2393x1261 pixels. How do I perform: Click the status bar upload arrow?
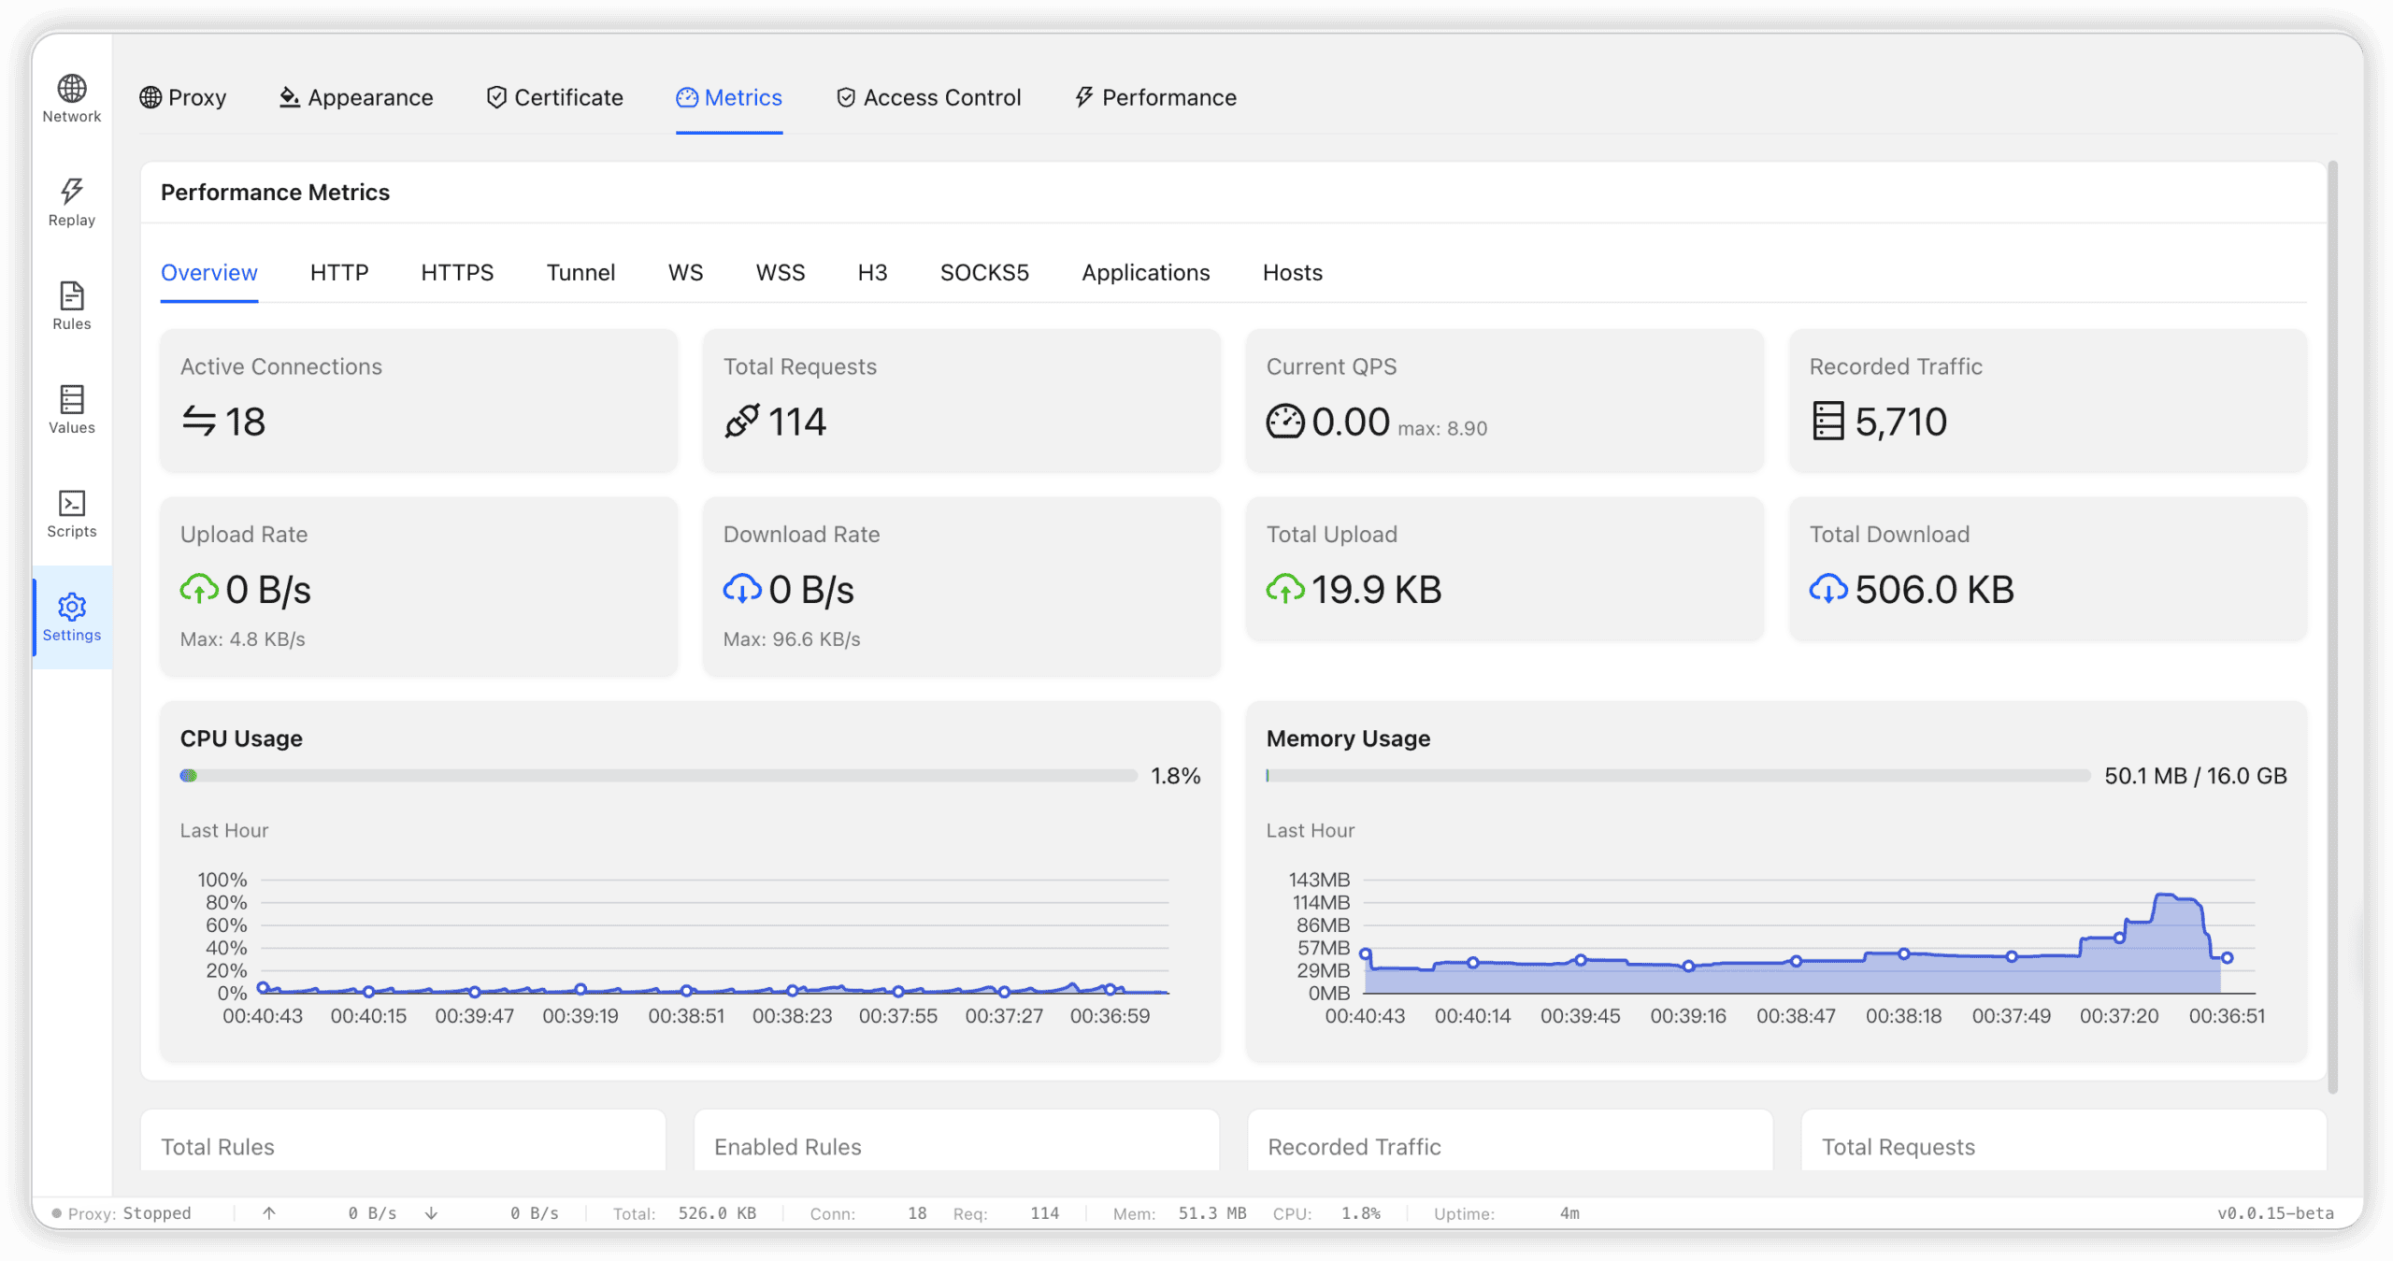pos(269,1213)
